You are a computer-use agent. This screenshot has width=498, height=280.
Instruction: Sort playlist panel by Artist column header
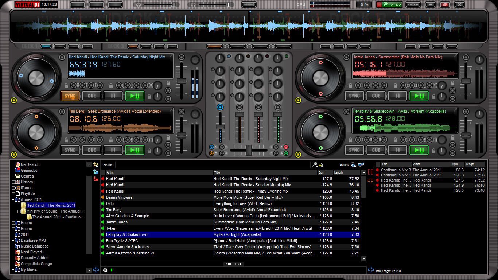pyautogui.click(x=431, y=164)
